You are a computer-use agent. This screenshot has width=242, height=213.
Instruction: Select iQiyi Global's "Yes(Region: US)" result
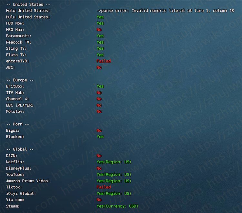pos(114,194)
